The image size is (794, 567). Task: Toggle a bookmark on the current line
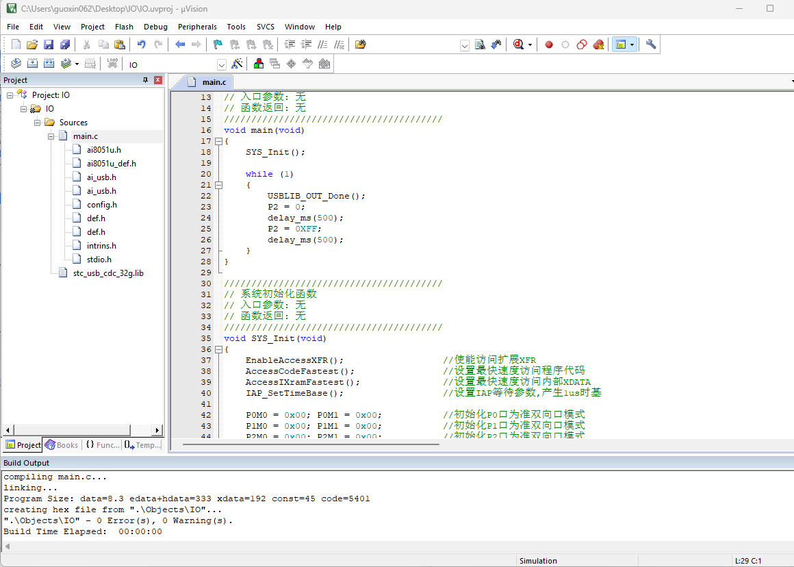pos(218,45)
